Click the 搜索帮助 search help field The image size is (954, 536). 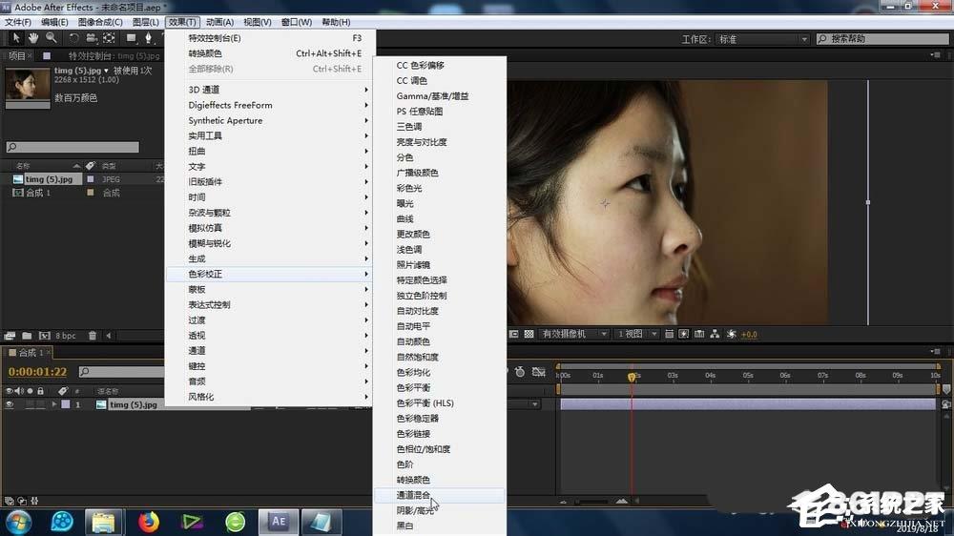coord(882,39)
